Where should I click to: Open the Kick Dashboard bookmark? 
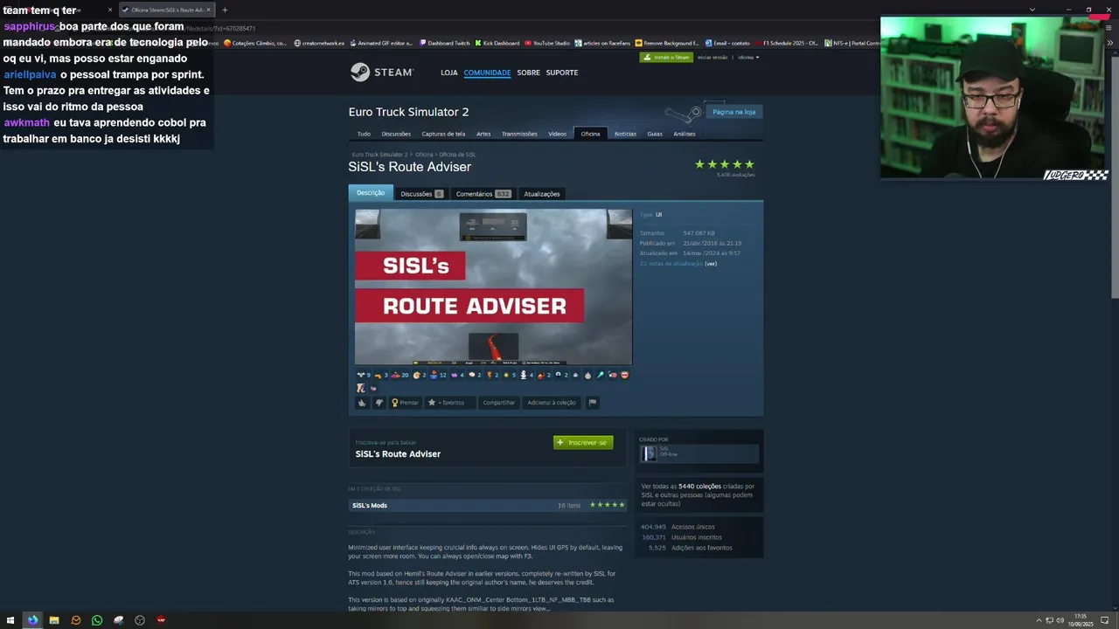tap(497, 43)
